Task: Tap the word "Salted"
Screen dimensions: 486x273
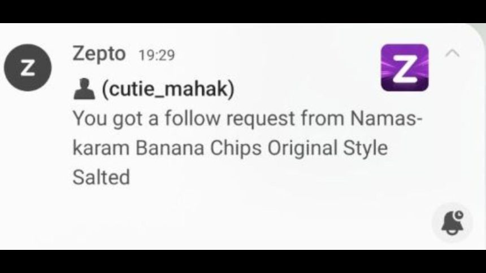Action: (101, 177)
